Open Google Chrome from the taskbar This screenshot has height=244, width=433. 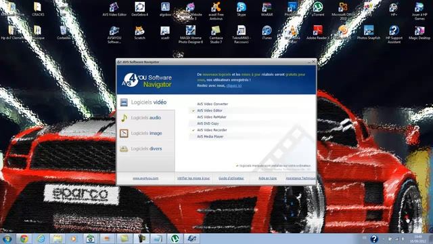(x=24, y=239)
